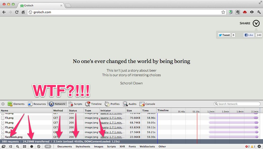Open the console drawer icon
This screenshot has width=263, height=149.
point(11,146)
